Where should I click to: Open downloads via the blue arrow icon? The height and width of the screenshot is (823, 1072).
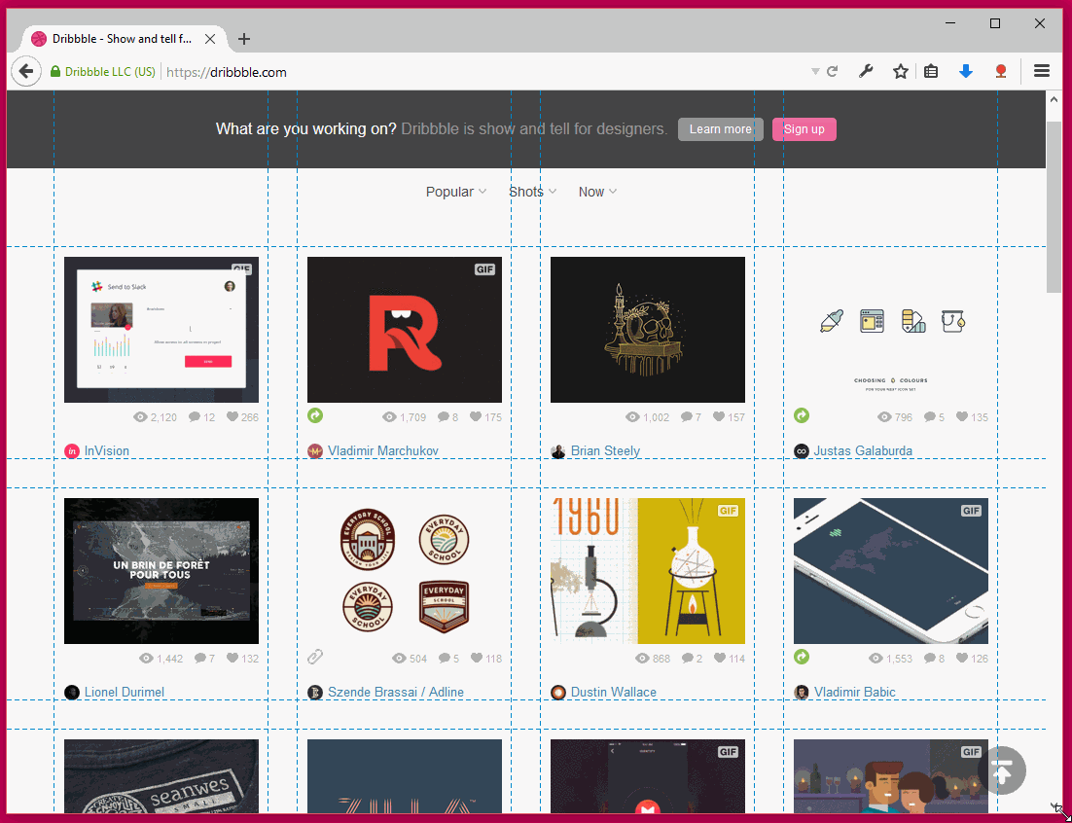(x=966, y=71)
